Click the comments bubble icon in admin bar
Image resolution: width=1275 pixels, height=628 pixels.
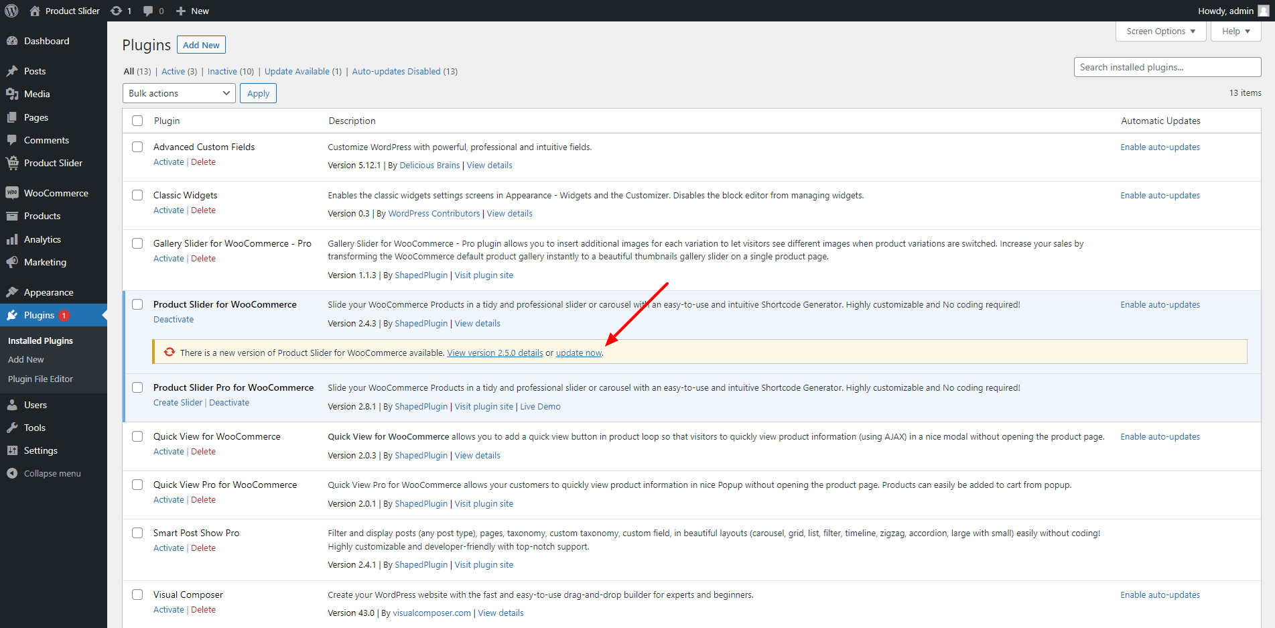[x=148, y=11]
